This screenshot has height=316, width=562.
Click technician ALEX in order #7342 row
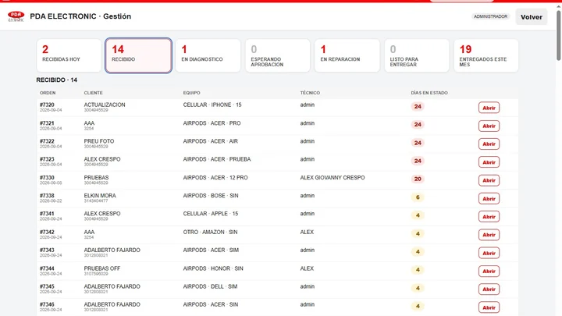307,233
